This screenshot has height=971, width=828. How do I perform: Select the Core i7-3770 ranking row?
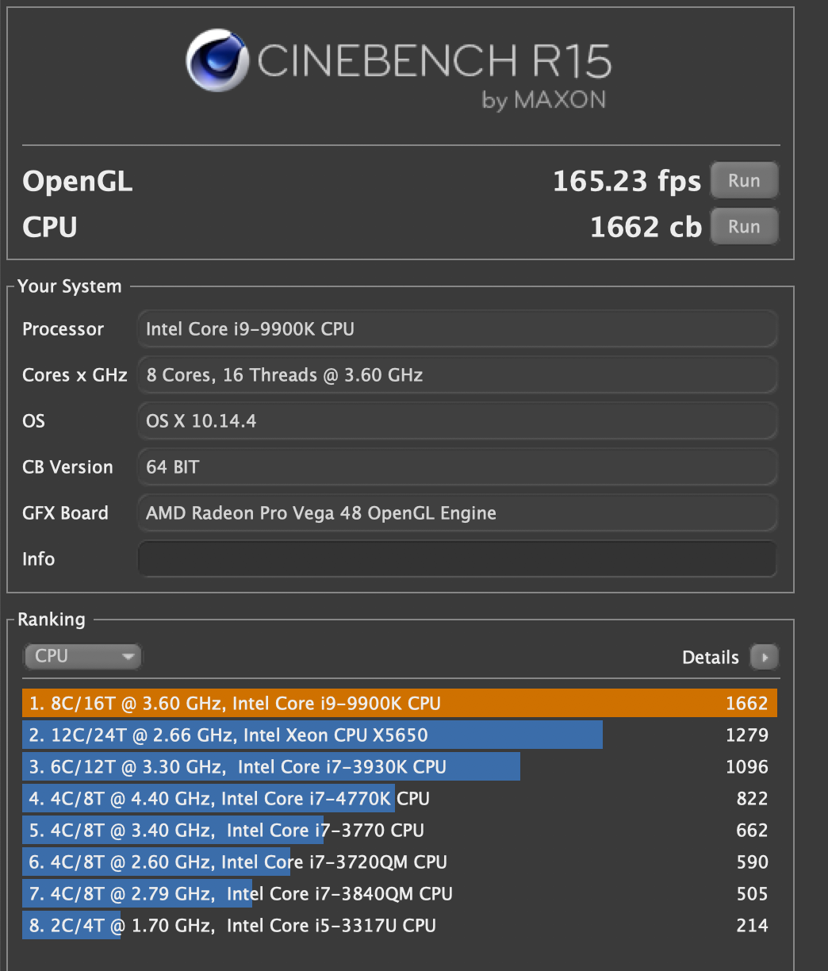400,830
